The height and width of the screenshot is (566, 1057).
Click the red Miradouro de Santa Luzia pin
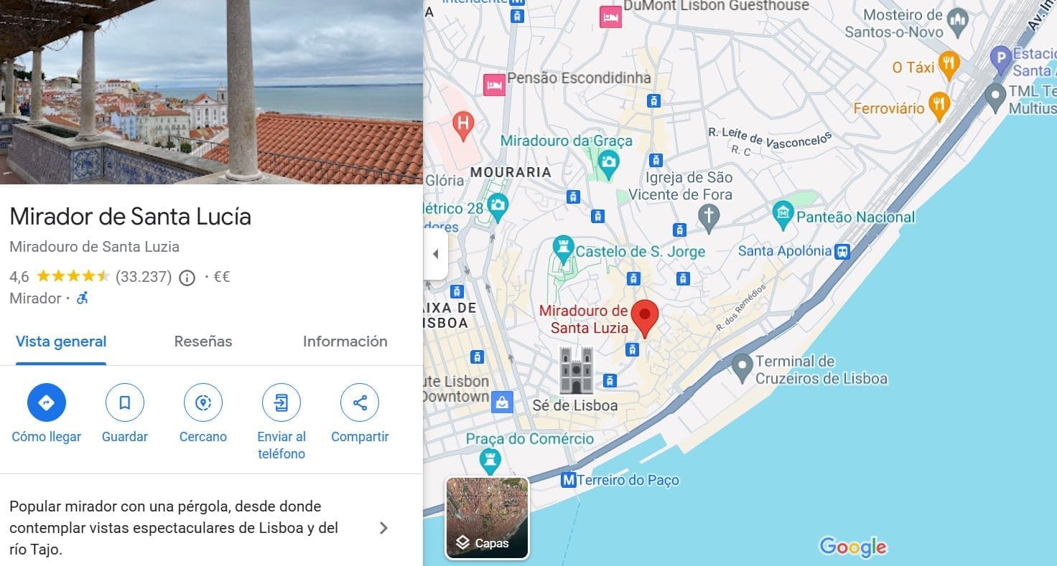click(x=645, y=319)
